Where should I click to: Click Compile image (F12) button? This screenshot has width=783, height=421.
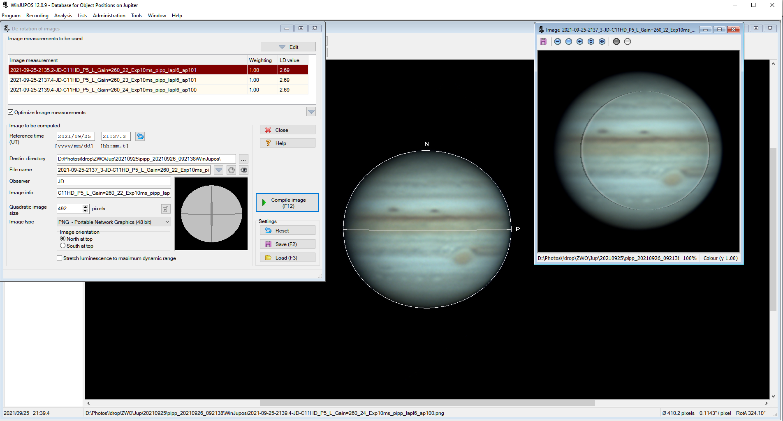(x=287, y=203)
